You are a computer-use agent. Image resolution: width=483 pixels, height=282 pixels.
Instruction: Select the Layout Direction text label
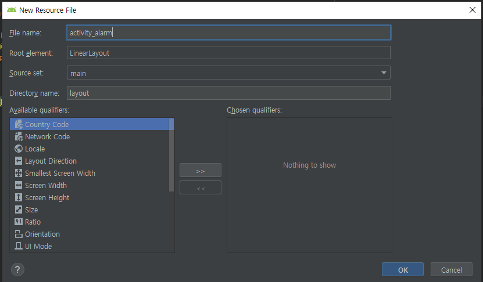(x=51, y=161)
